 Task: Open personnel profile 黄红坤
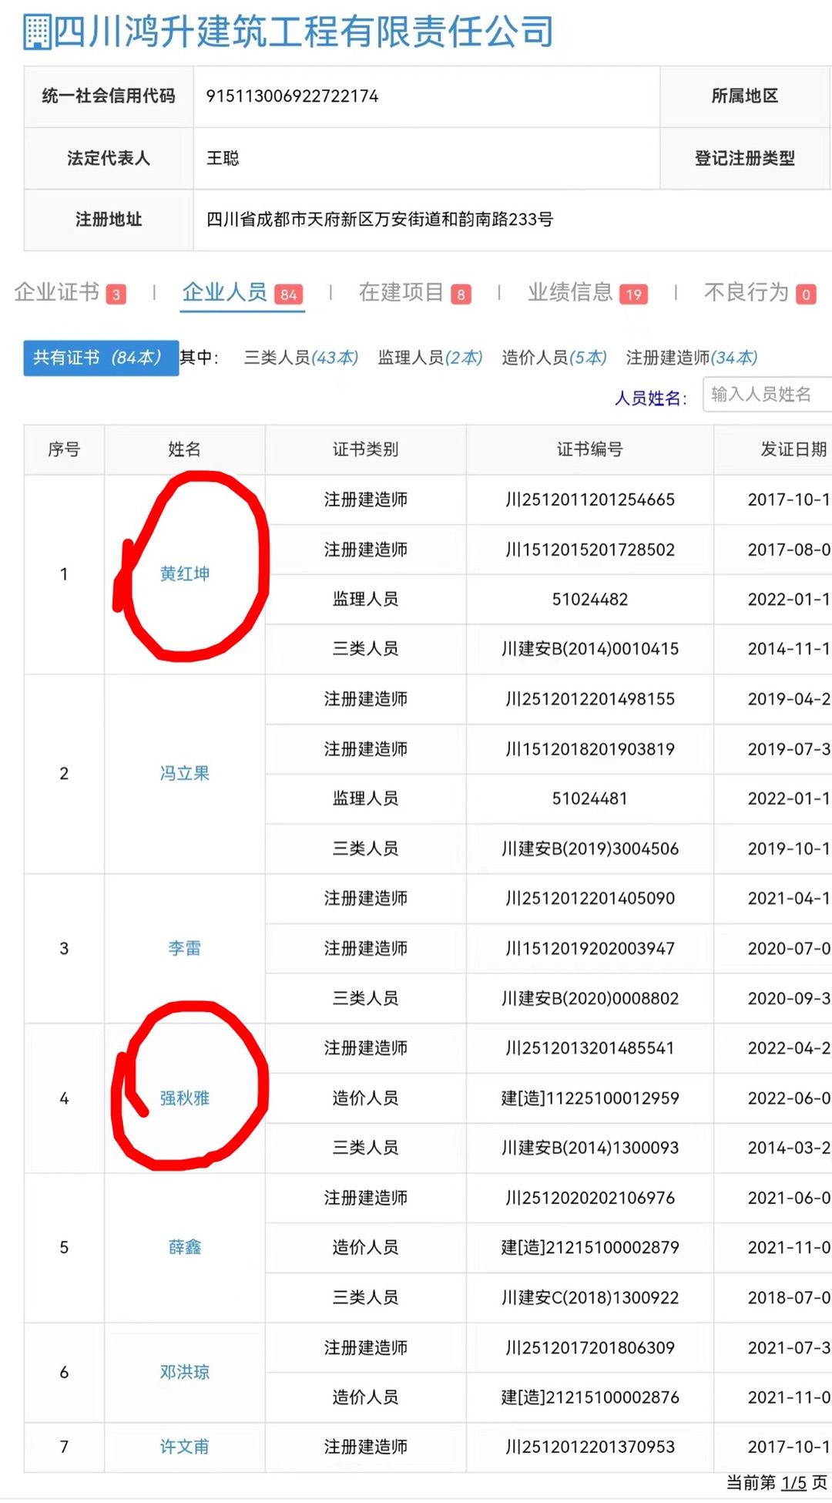click(x=185, y=574)
